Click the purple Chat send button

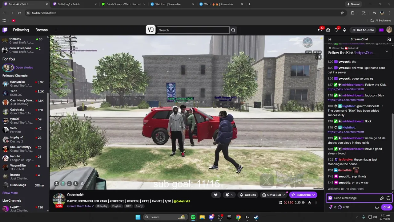coord(387,207)
